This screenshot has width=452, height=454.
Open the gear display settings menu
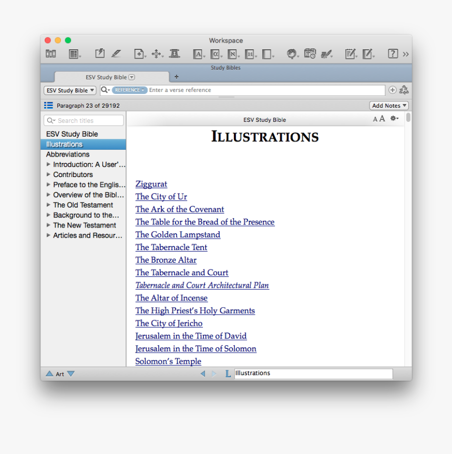click(394, 118)
